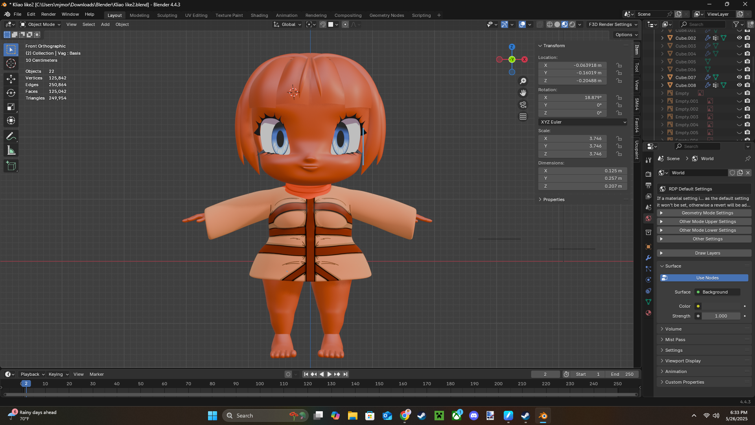Switch perspective/orthographic grid icon
Viewport: 755px width, 425px height.
point(523,116)
